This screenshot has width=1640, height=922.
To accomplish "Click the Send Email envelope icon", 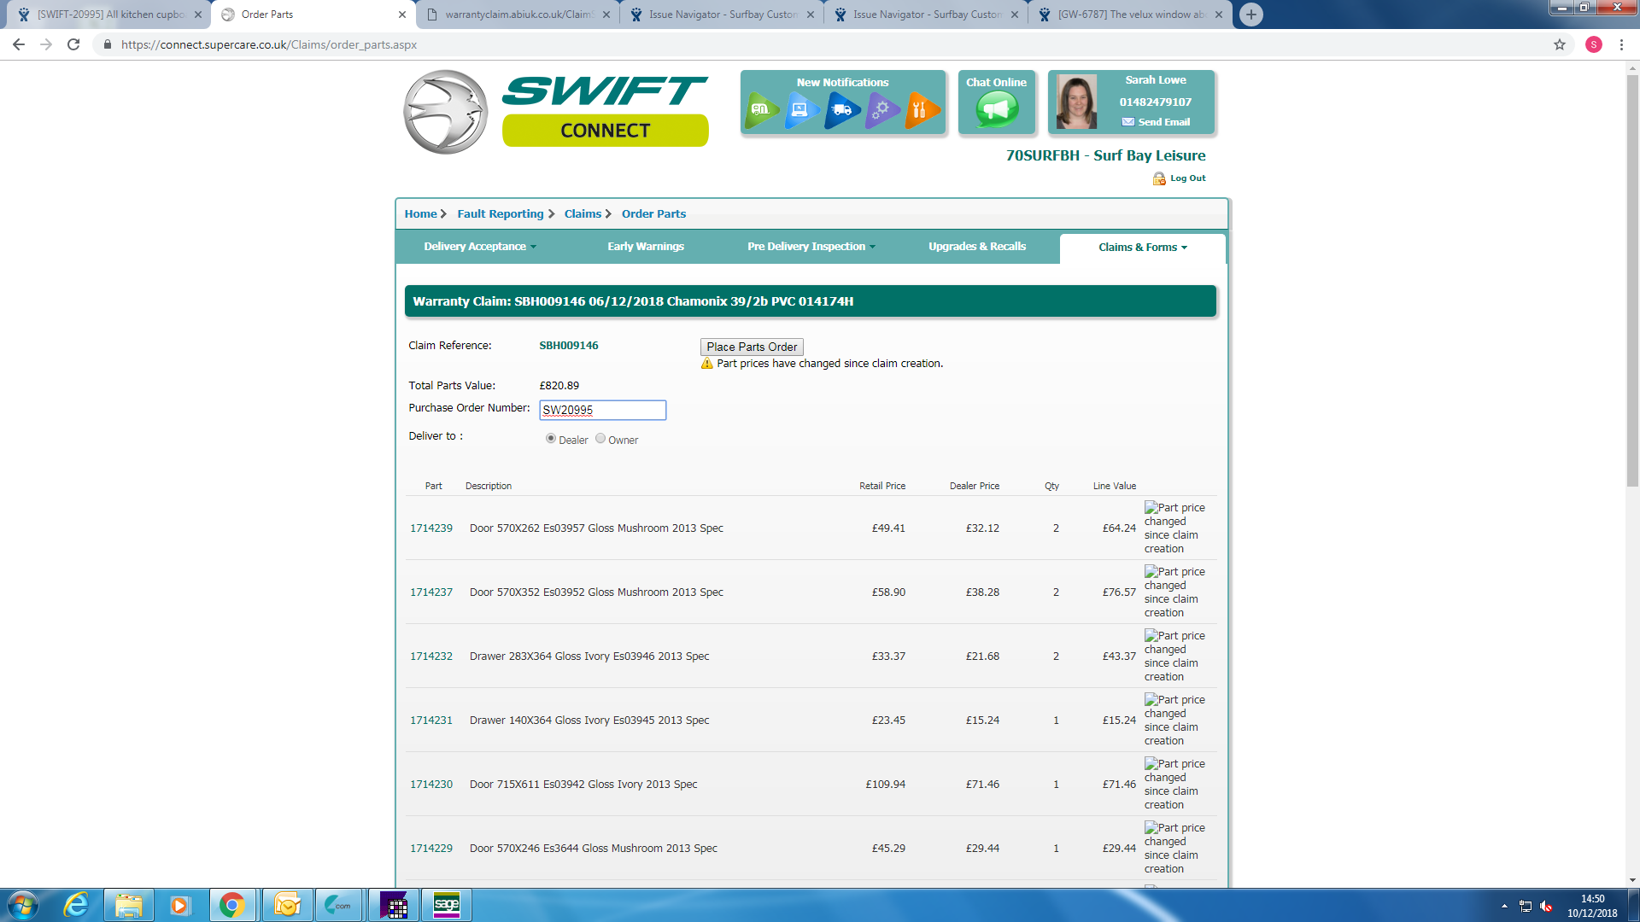I will pos(1128,122).
